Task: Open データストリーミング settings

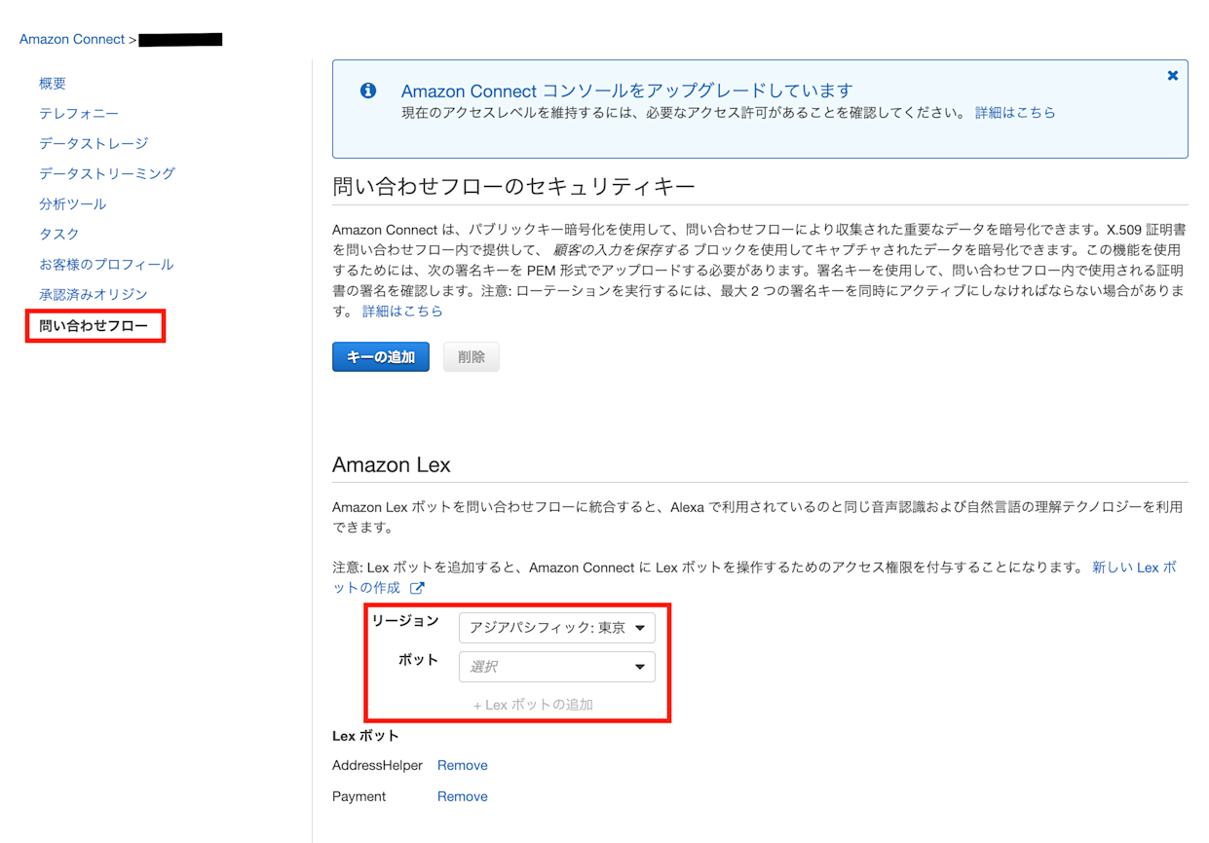Action: pos(107,173)
